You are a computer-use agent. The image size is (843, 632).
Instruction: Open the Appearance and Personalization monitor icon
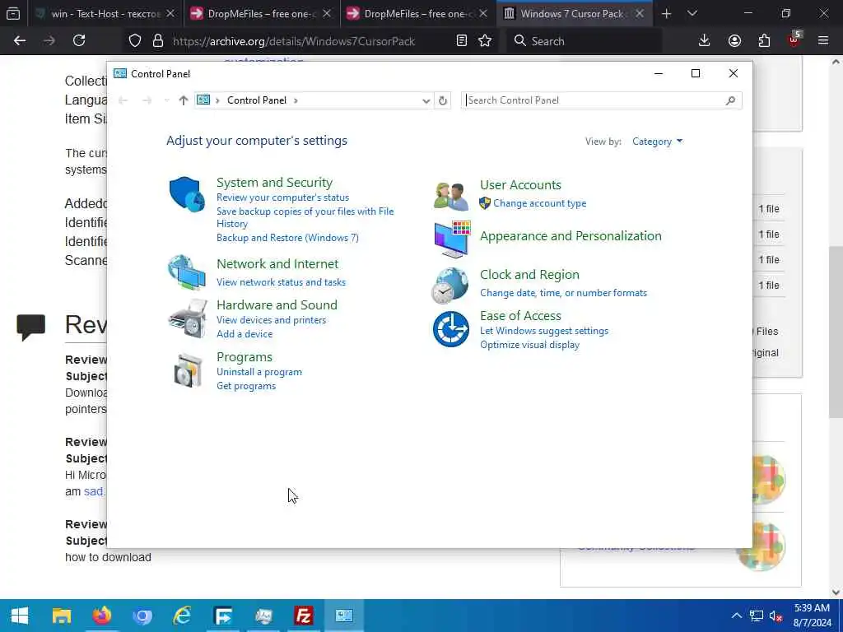tap(452, 239)
